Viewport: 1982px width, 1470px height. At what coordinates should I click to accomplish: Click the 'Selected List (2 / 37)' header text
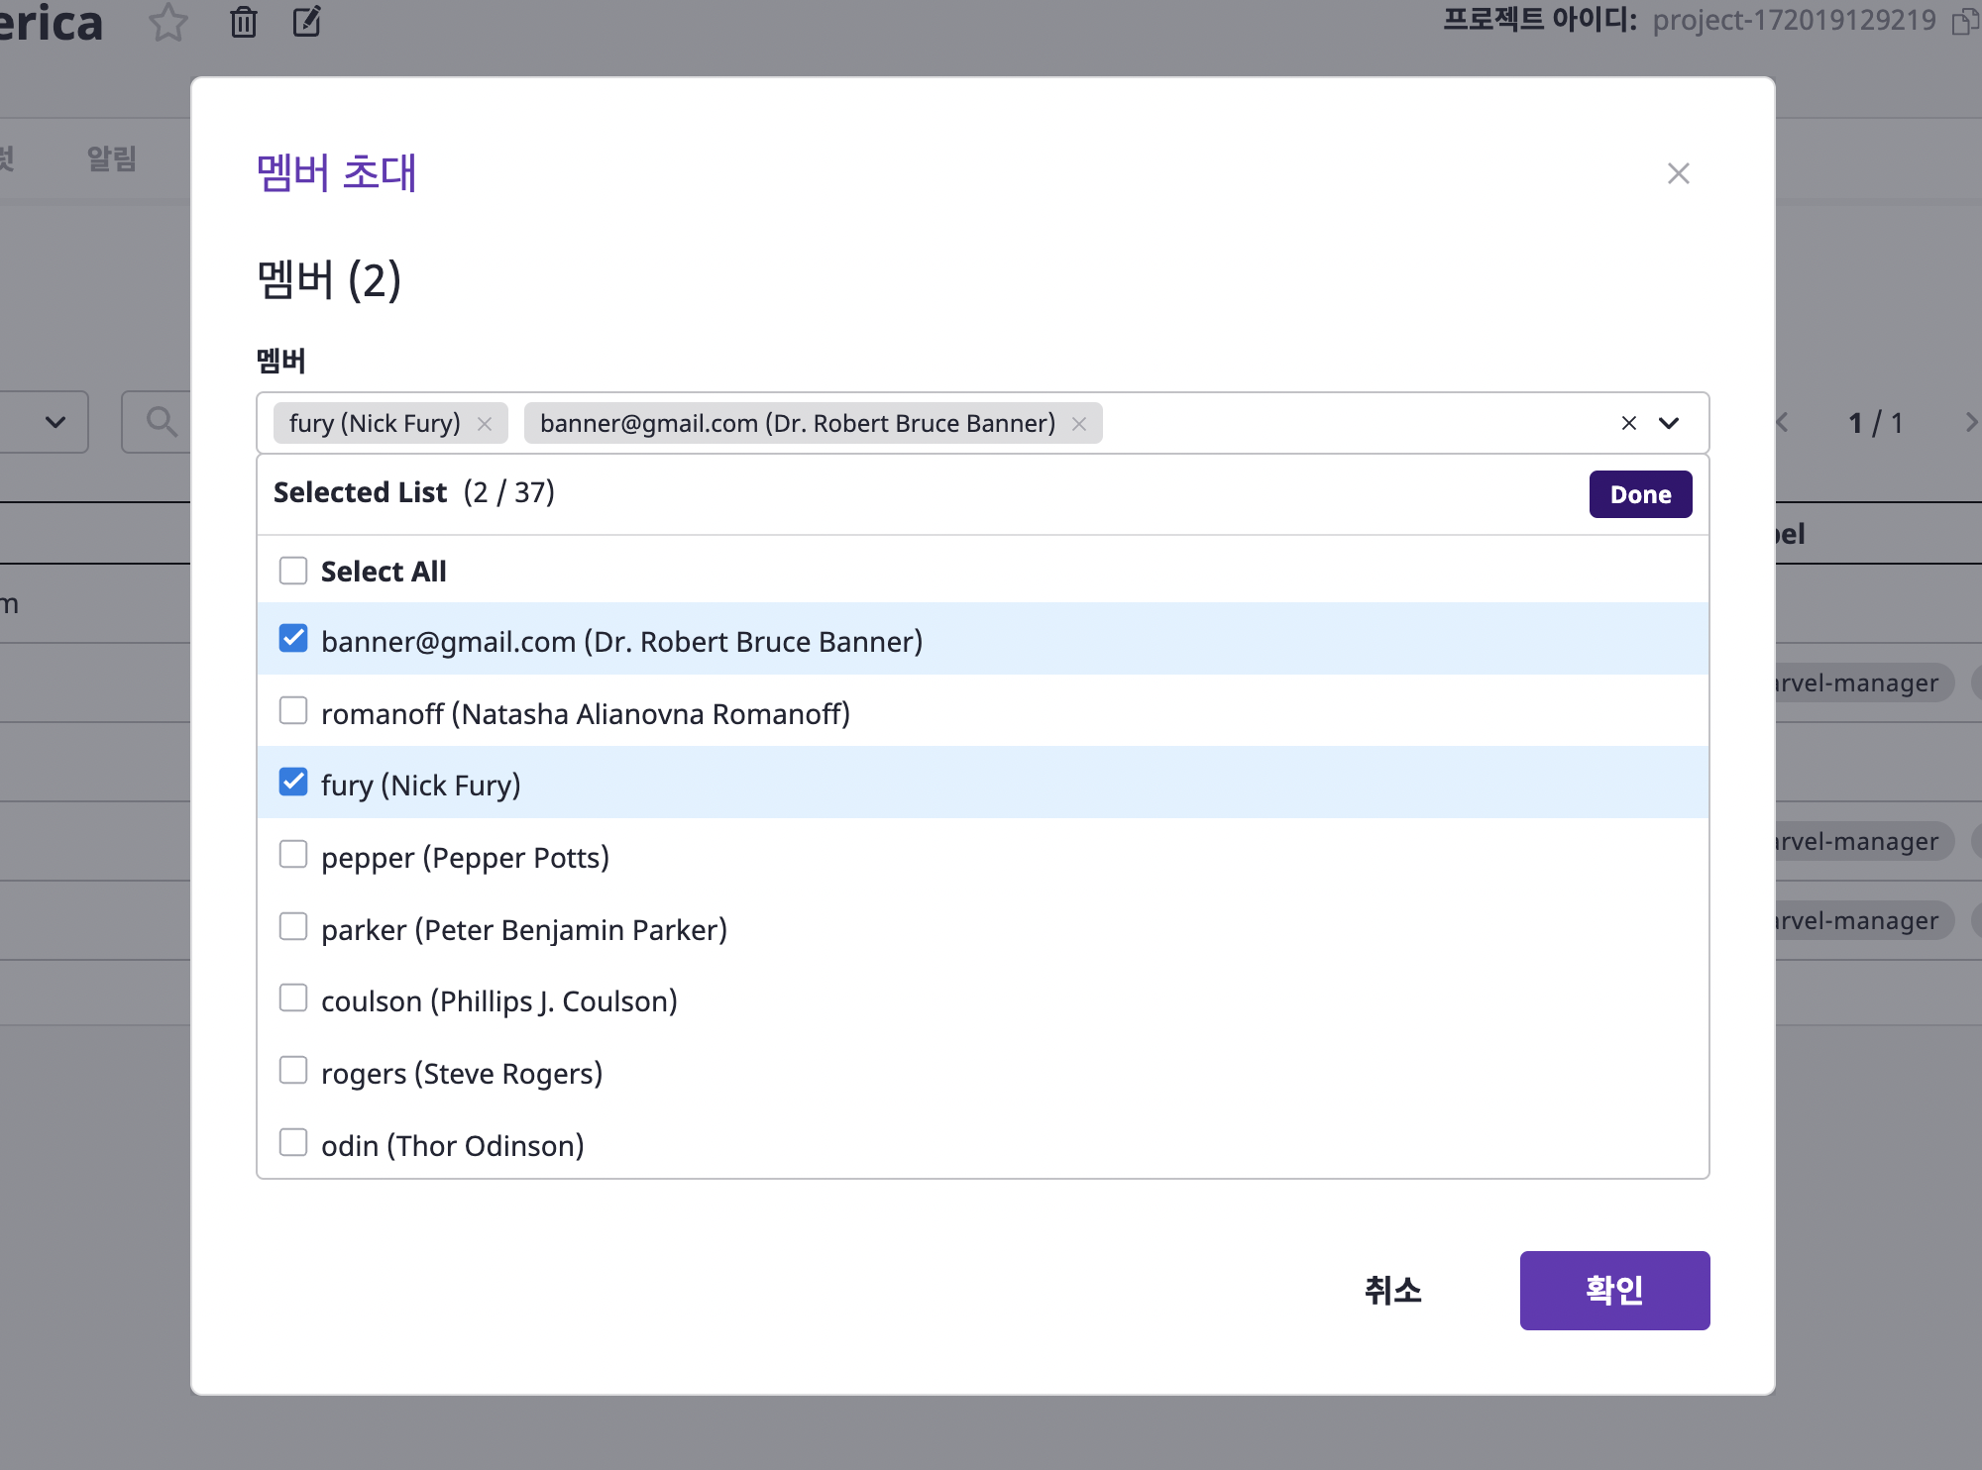pyautogui.click(x=413, y=492)
